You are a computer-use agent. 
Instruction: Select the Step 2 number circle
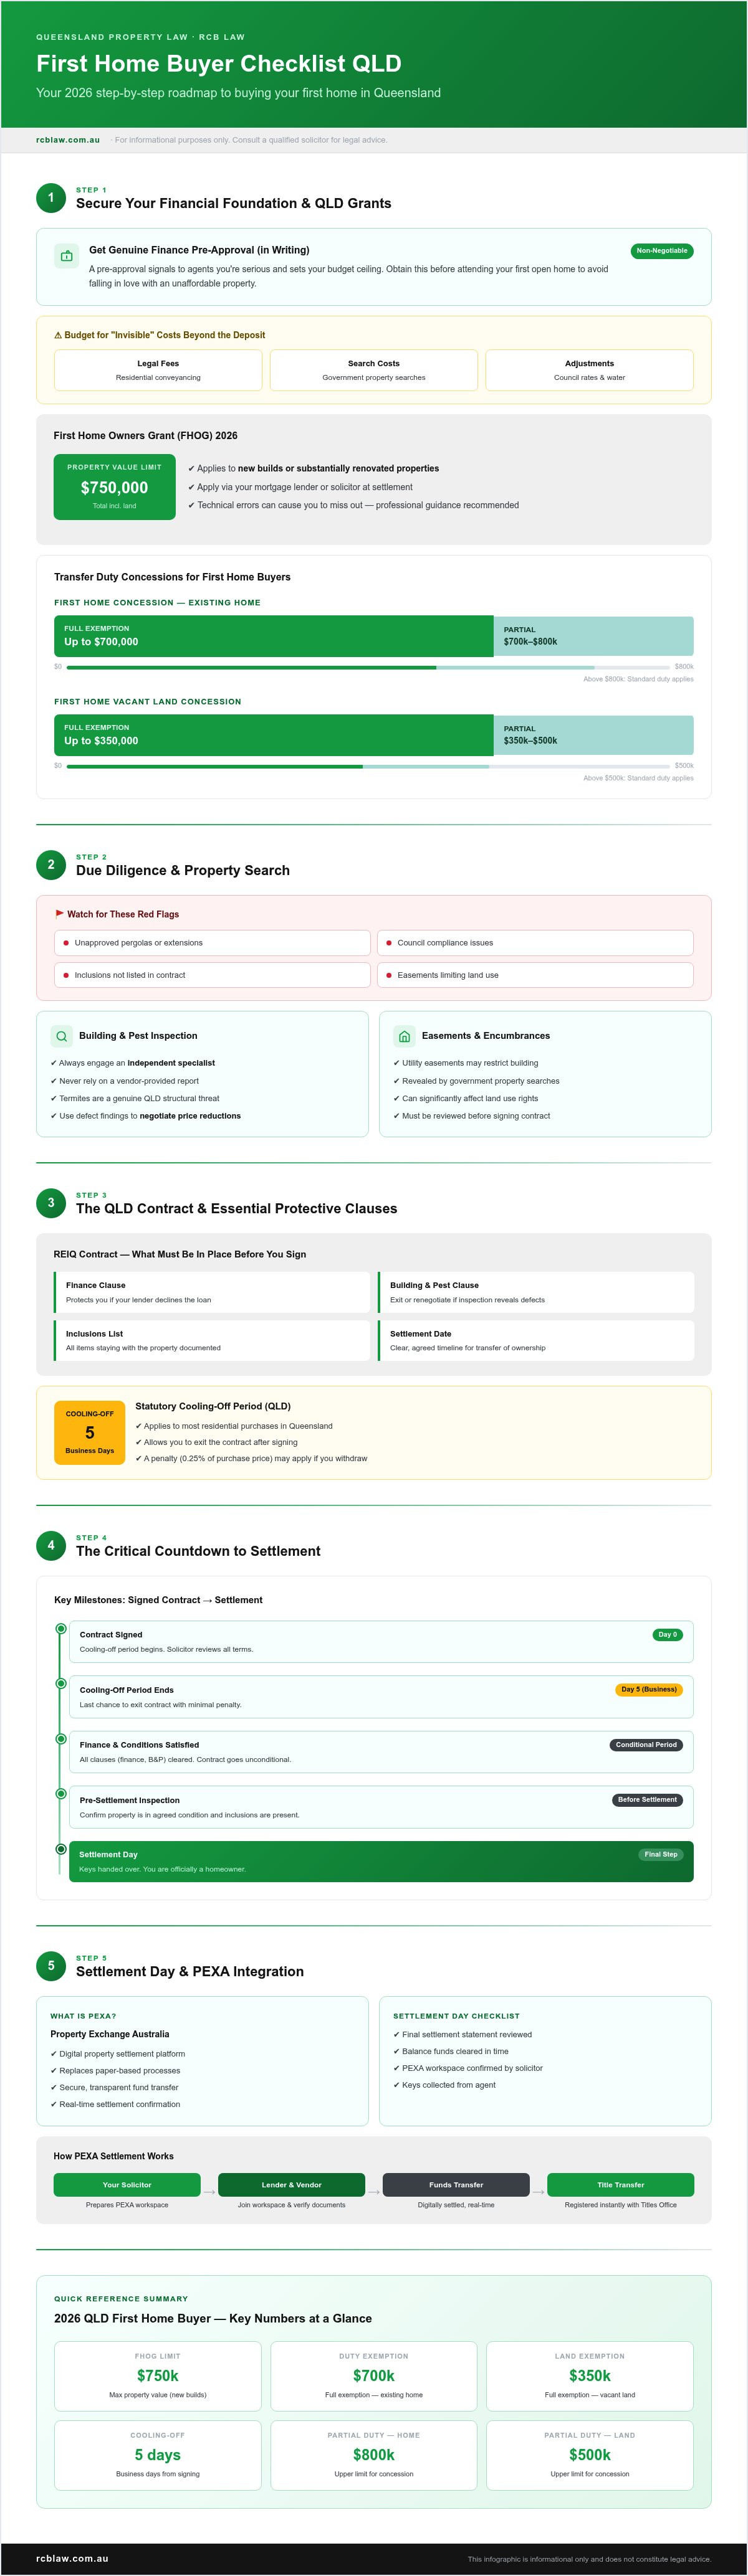pos(51,864)
